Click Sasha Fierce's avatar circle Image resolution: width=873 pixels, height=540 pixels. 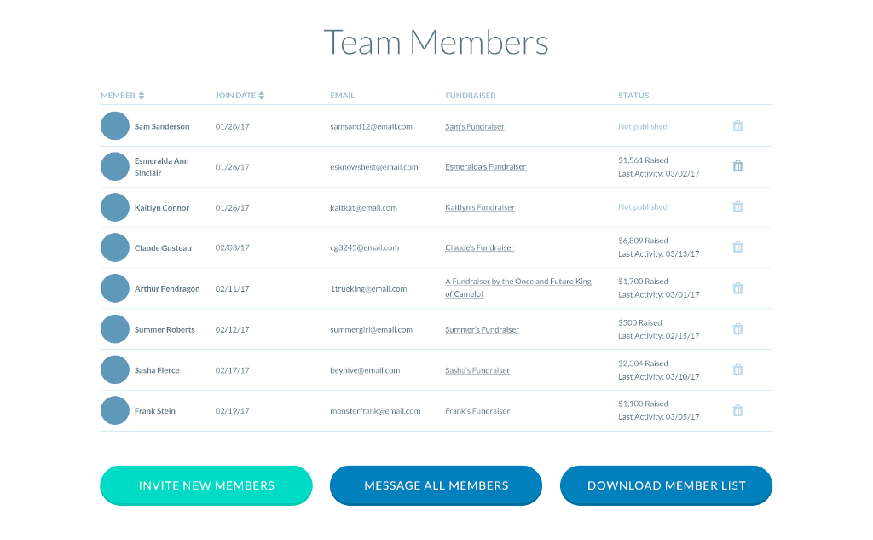tap(115, 369)
